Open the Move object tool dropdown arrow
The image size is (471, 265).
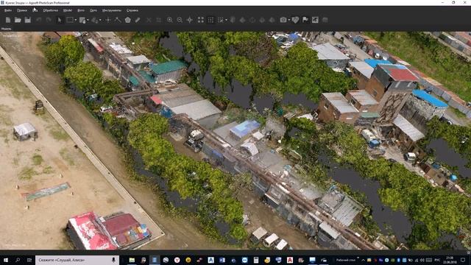click(100, 20)
